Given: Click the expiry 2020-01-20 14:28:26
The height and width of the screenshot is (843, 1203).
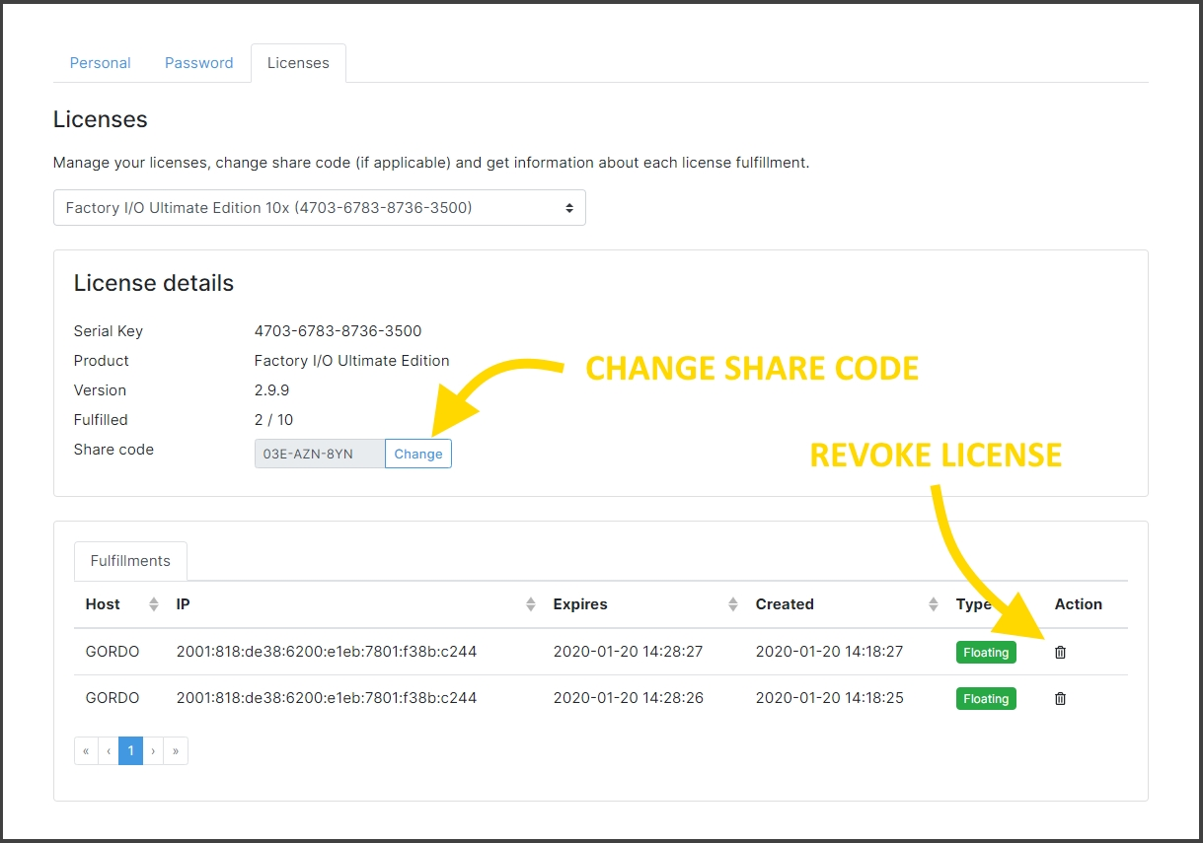Looking at the screenshot, I should pos(628,698).
